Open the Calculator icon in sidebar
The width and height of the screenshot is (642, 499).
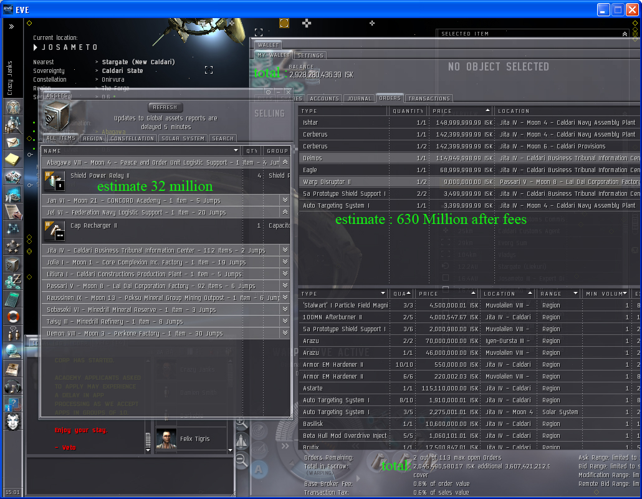12,299
